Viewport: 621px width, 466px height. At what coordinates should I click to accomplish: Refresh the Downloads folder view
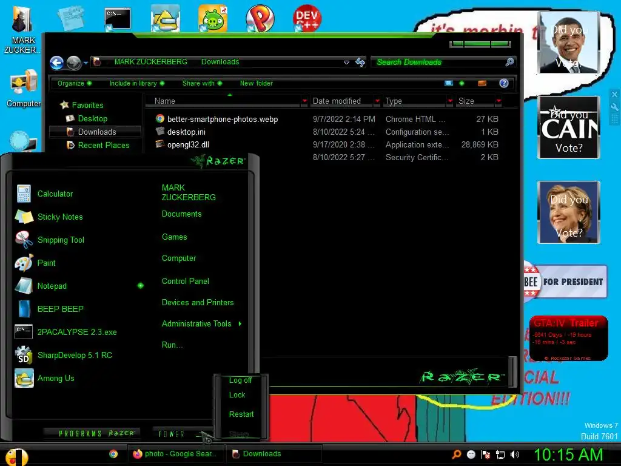click(x=360, y=62)
